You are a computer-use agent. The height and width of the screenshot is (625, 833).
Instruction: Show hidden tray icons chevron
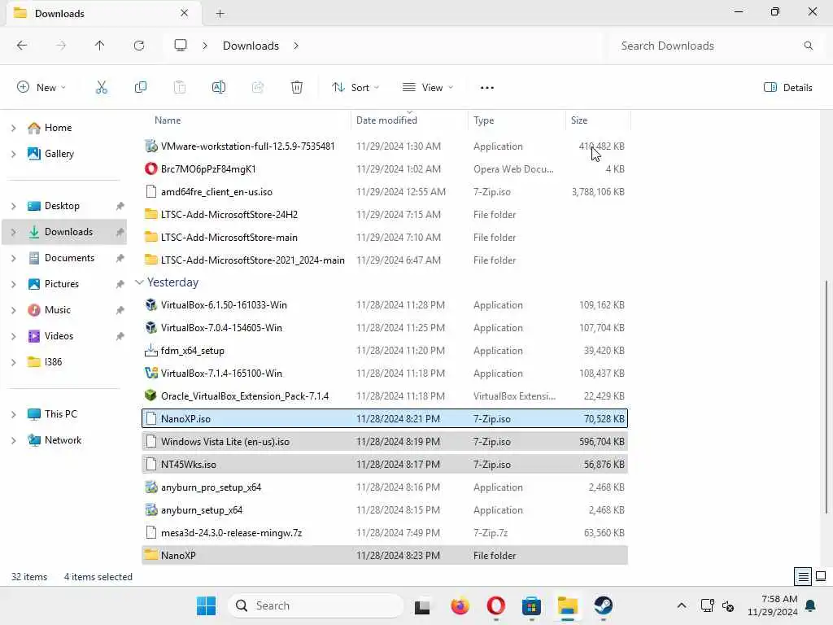pyautogui.click(x=682, y=605)
